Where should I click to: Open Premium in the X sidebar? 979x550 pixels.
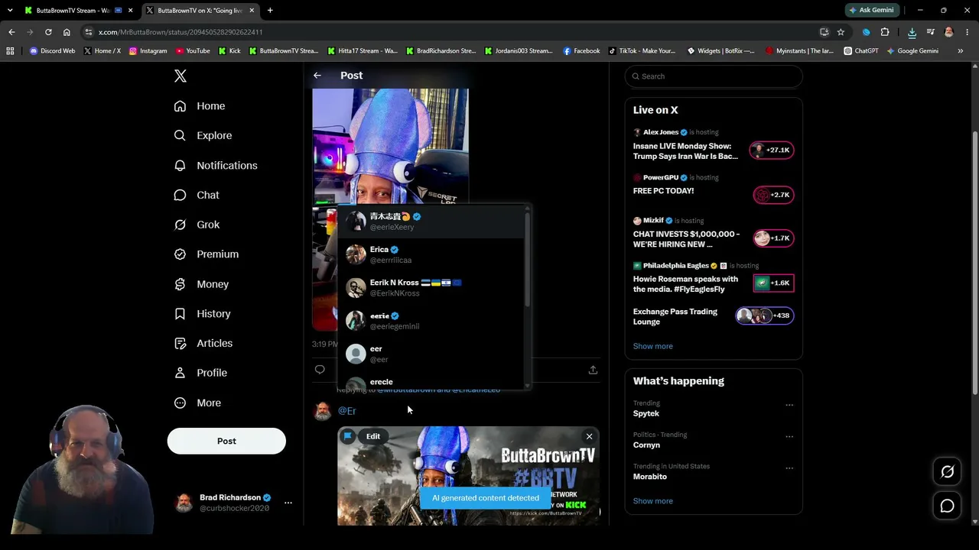click(207, 254)
